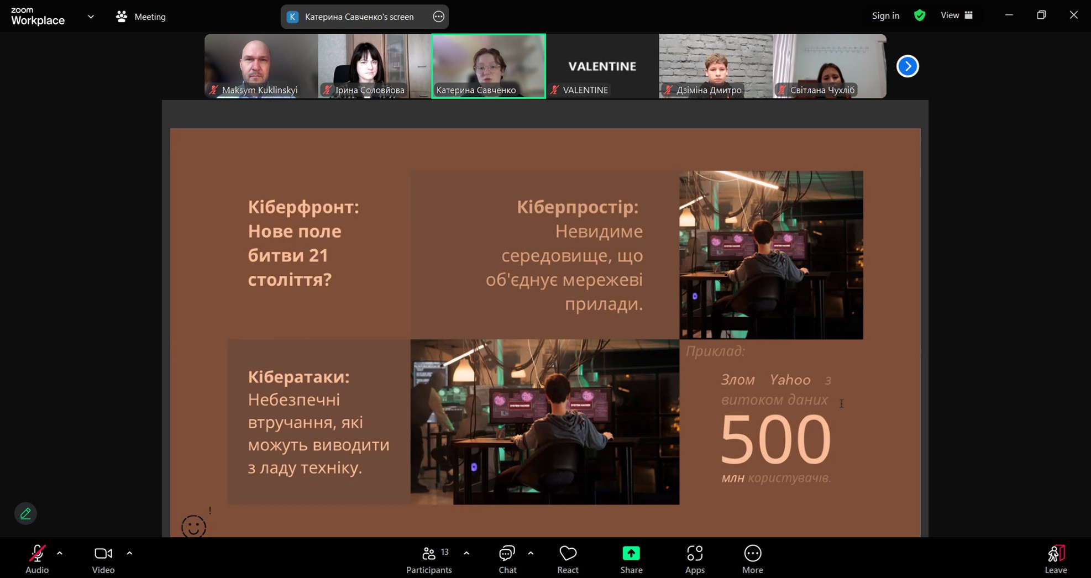Click the Zoom Workplace logo

(x=38, y=17)
